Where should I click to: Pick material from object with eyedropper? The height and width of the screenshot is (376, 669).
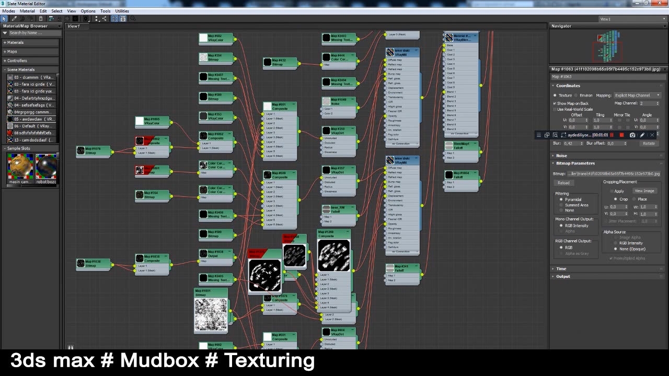click(14, 19)
